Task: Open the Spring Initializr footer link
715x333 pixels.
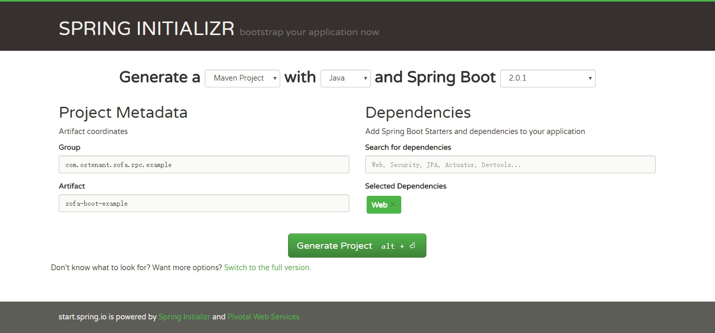Action: pos(184,317)
